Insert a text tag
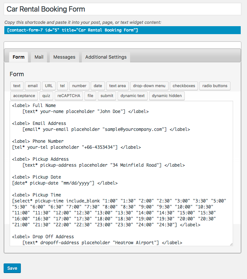Screen dimensions: 247x279 [17, 86]
